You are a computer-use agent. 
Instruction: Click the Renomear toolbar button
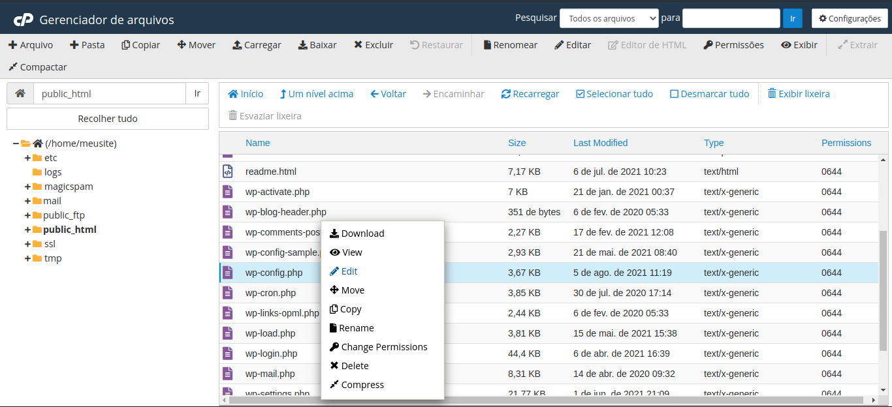tap(510, 45)
